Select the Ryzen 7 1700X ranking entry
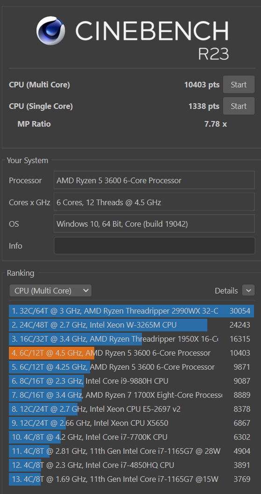Screen dimensions: 261x494 pyautogui.click(x=131, y=395)
